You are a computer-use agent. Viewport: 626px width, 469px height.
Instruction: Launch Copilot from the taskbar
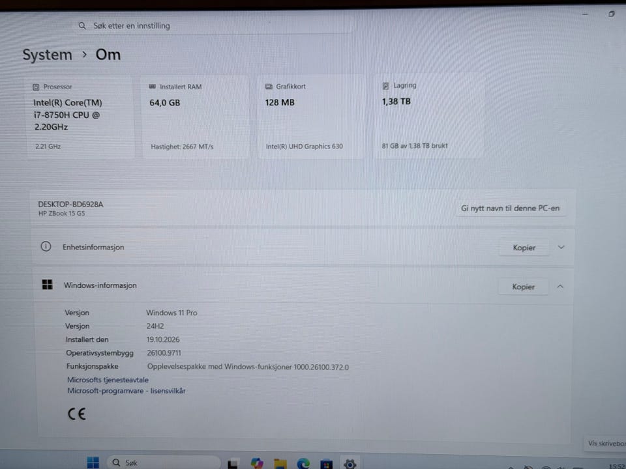257,463
